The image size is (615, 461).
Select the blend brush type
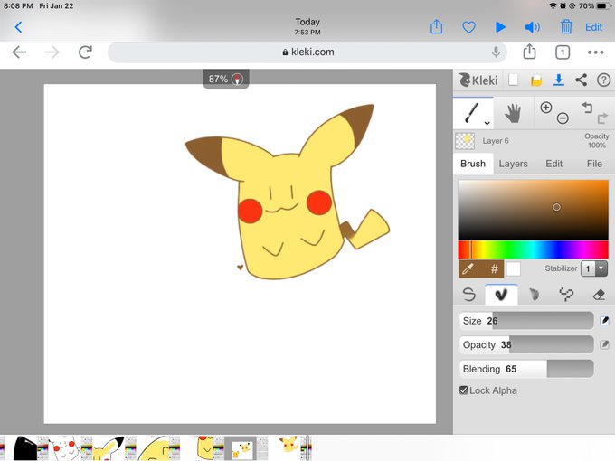point(501,295)
